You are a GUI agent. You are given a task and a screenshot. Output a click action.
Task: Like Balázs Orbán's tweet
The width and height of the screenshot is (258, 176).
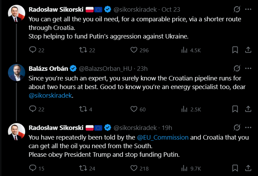134,109
